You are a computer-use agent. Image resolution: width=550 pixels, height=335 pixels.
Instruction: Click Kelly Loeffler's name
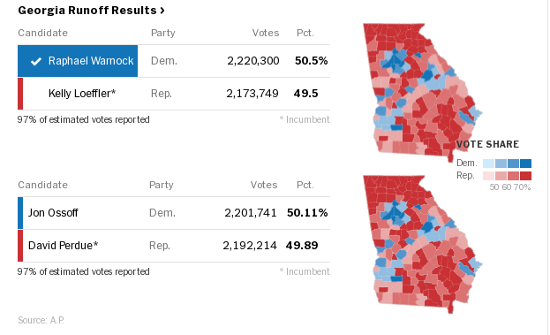[82, 94]
